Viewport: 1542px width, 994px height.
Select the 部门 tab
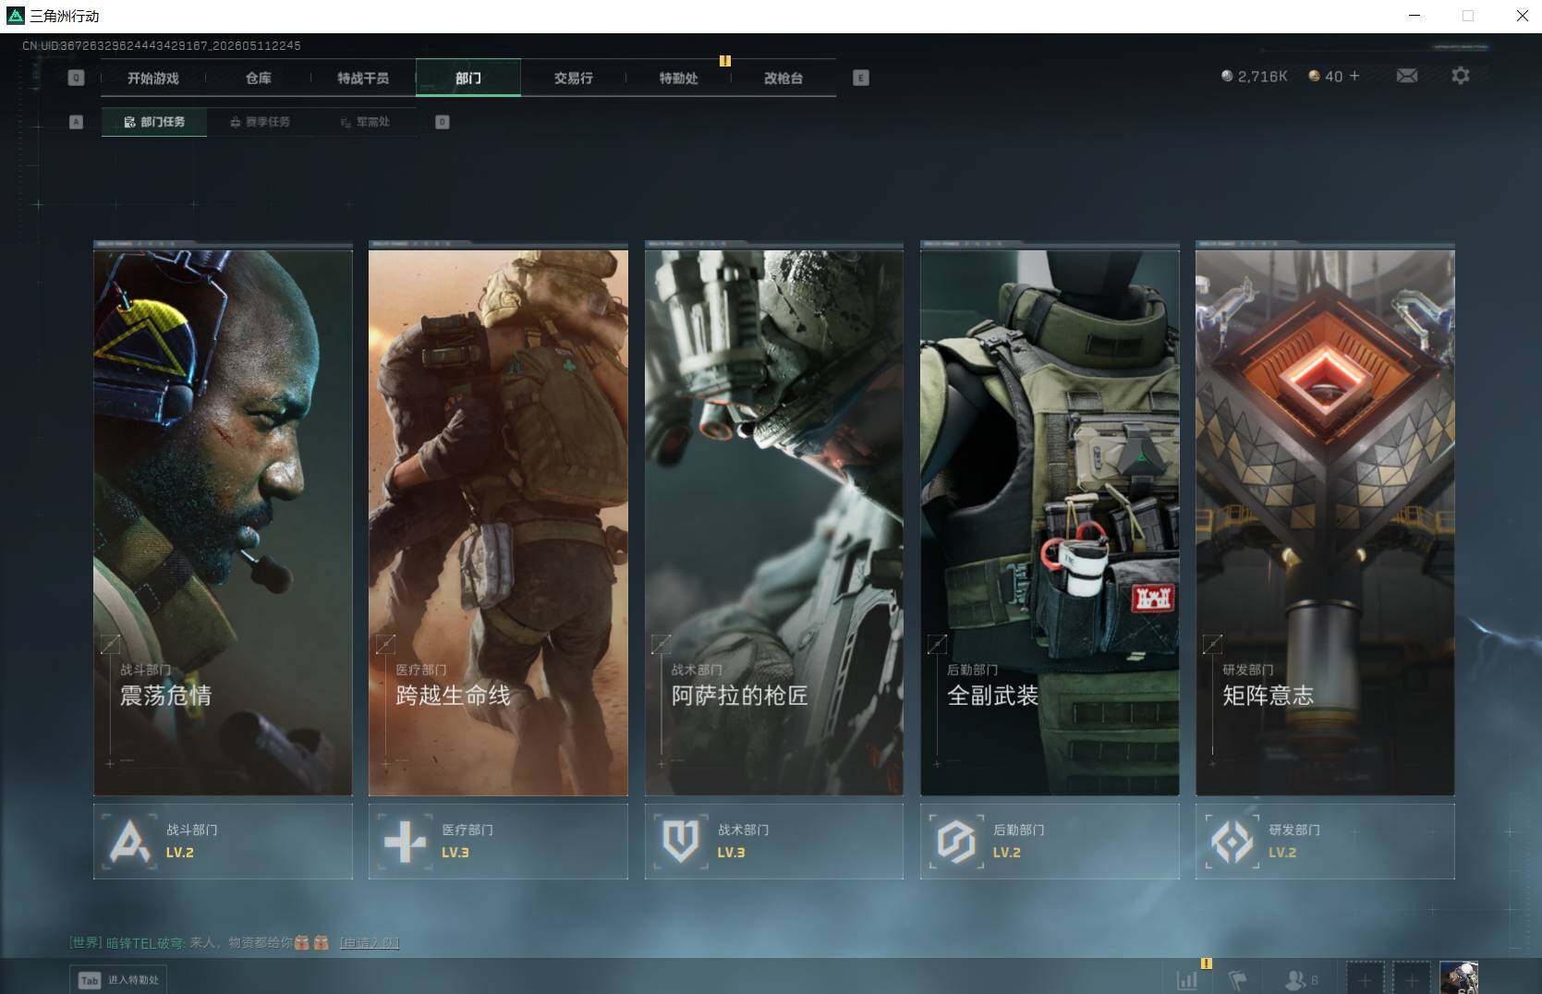coord(468,79)
